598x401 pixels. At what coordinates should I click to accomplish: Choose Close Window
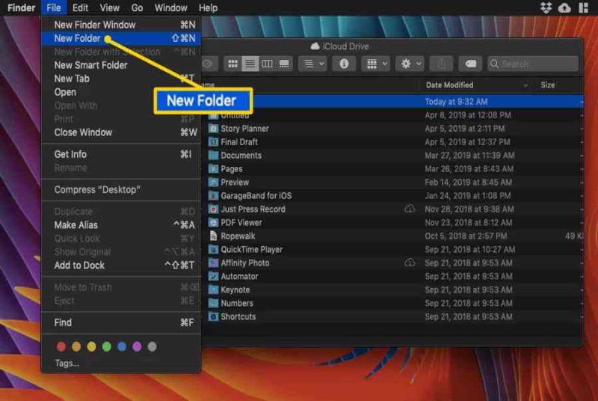(x=121, y=132)
